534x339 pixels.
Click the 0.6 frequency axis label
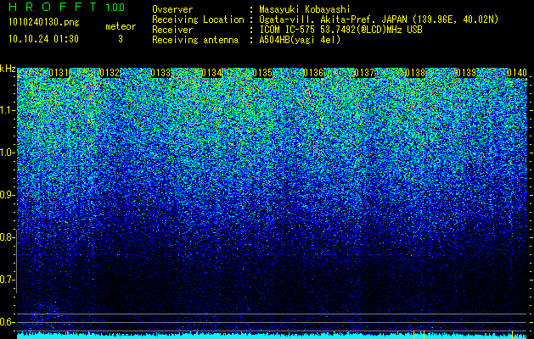click(x=7, y=322)
